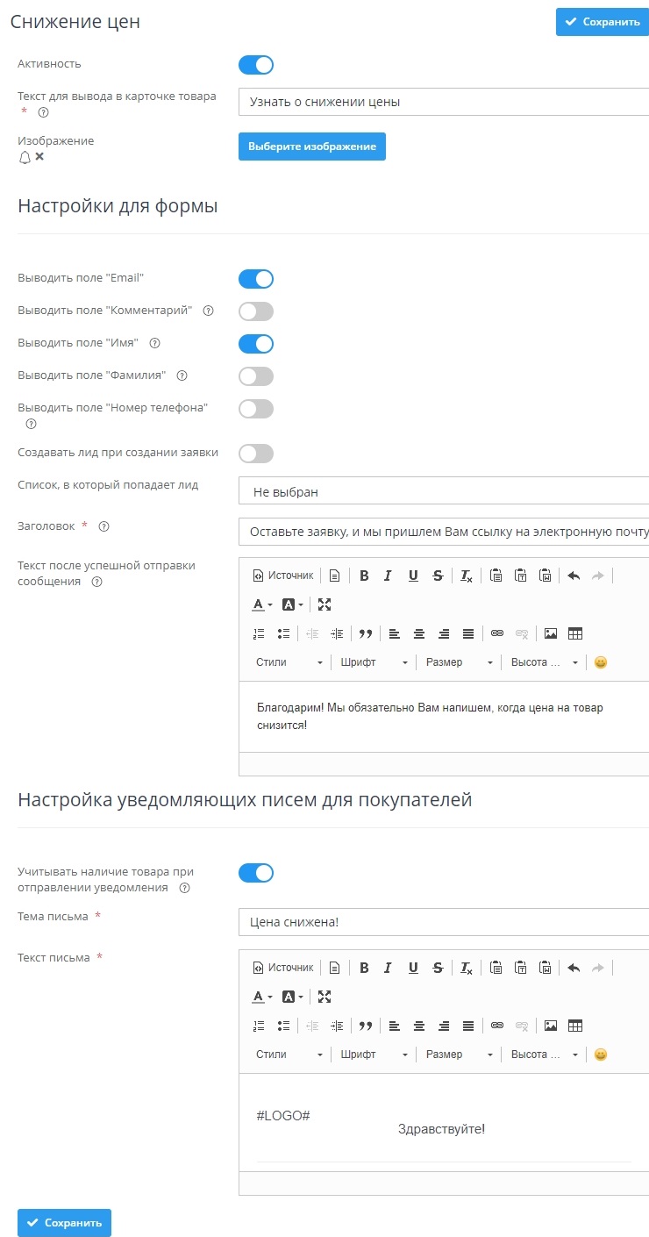
Task: Insert image in success message editor
Action: coord(551,633)
